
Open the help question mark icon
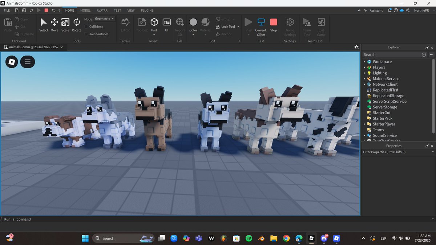(396, 11)
